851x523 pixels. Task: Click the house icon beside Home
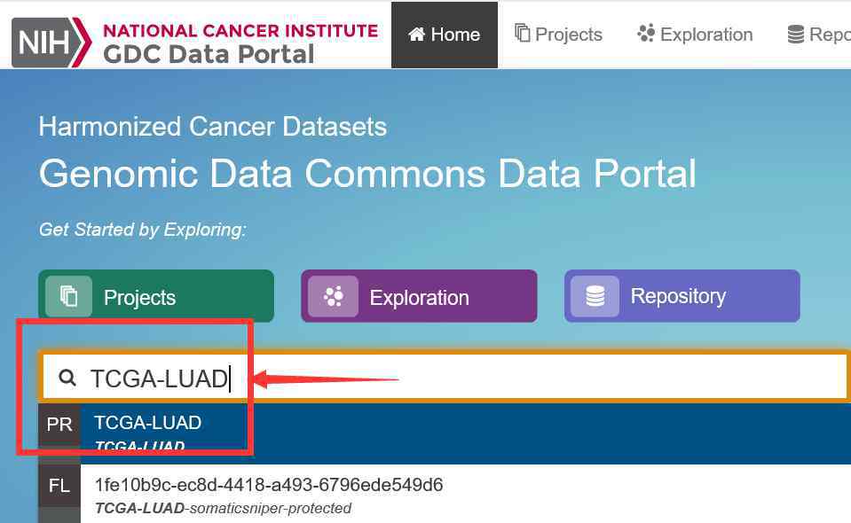417,35
